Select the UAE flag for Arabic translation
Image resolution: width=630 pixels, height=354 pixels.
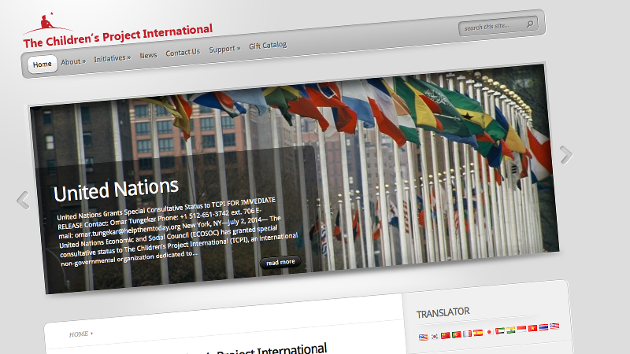[x=500, y=330]
